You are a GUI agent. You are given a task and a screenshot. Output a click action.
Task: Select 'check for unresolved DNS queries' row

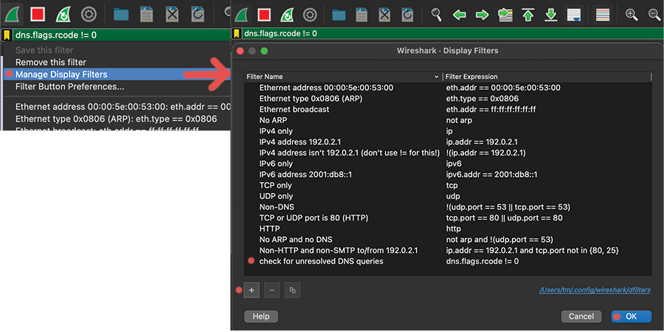(321, 261)
